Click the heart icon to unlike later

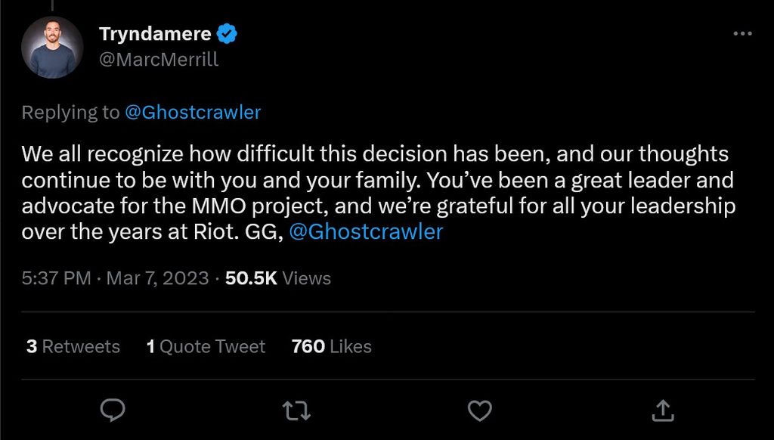[478, 410]
